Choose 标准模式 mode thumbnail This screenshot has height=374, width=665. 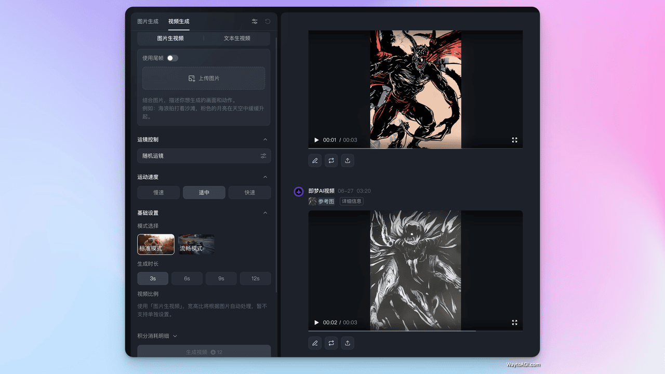(156, 244)
